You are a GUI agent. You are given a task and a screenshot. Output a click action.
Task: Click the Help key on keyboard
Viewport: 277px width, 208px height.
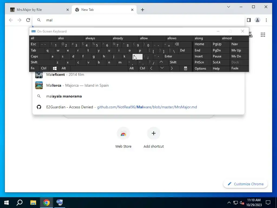(220, 69)
